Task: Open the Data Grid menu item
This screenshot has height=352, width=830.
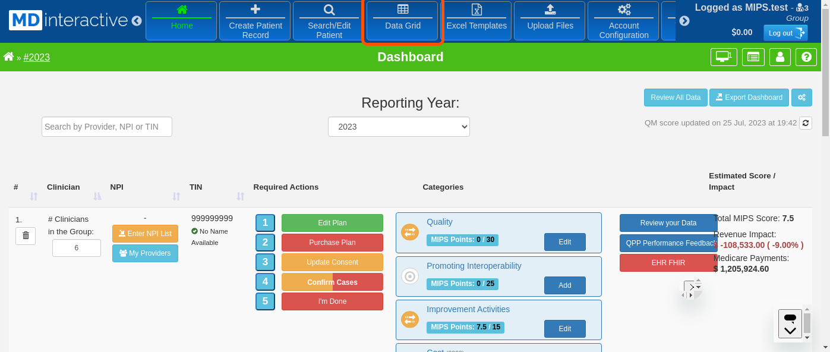Action: 402,21
